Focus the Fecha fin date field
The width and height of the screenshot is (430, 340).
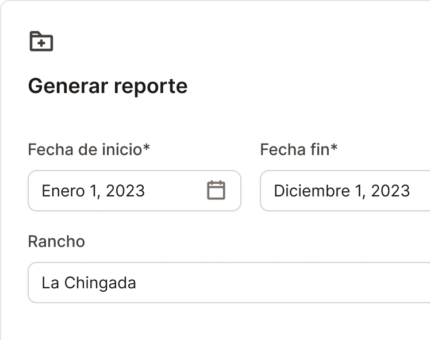[345, 191]
